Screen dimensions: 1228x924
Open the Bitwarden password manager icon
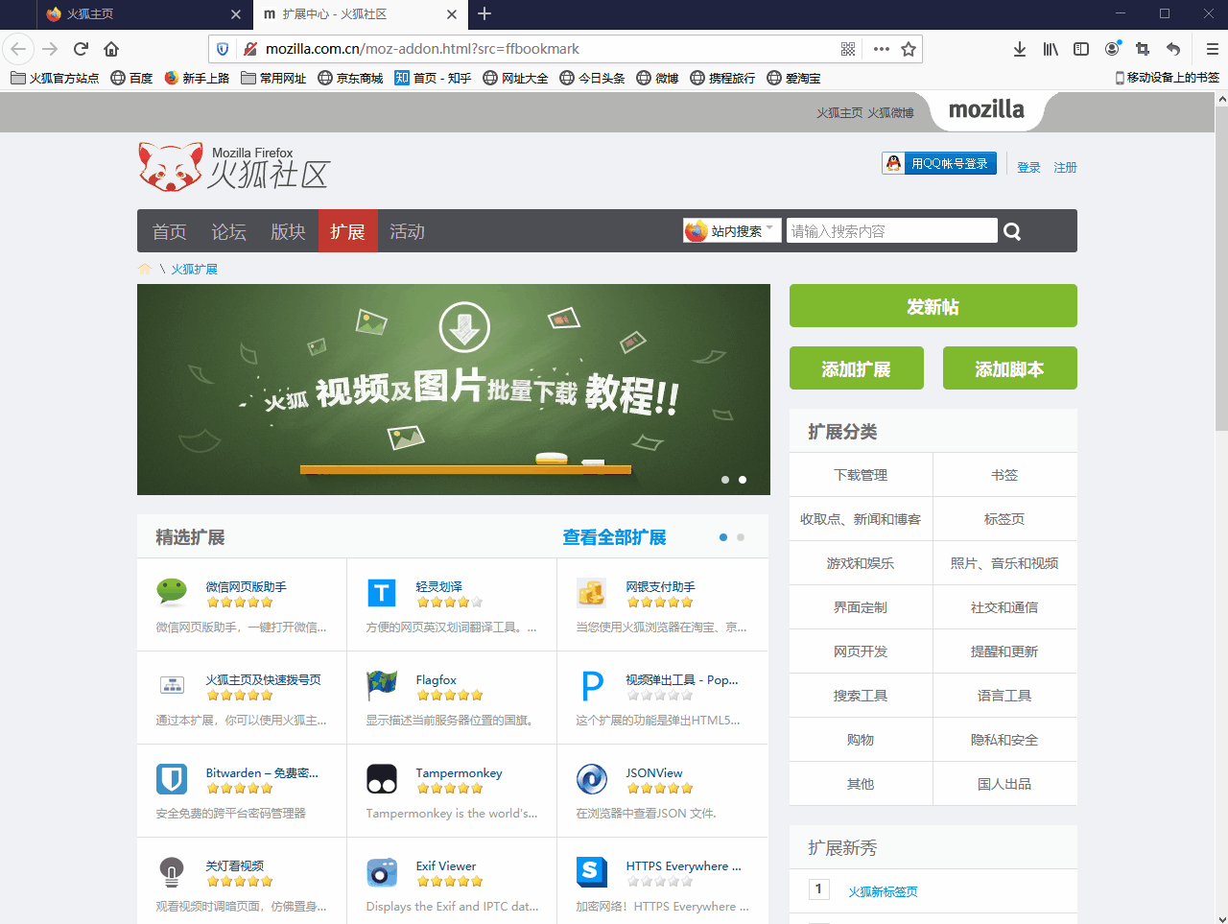pos(171,778)
